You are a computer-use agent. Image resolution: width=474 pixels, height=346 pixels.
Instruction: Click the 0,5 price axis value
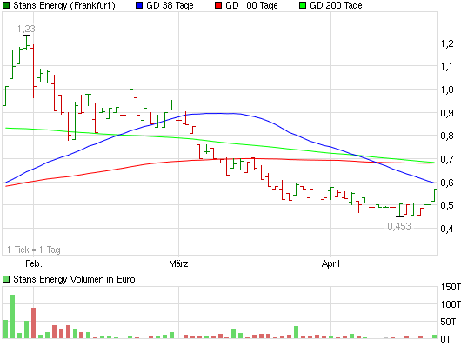coord(447,205)
